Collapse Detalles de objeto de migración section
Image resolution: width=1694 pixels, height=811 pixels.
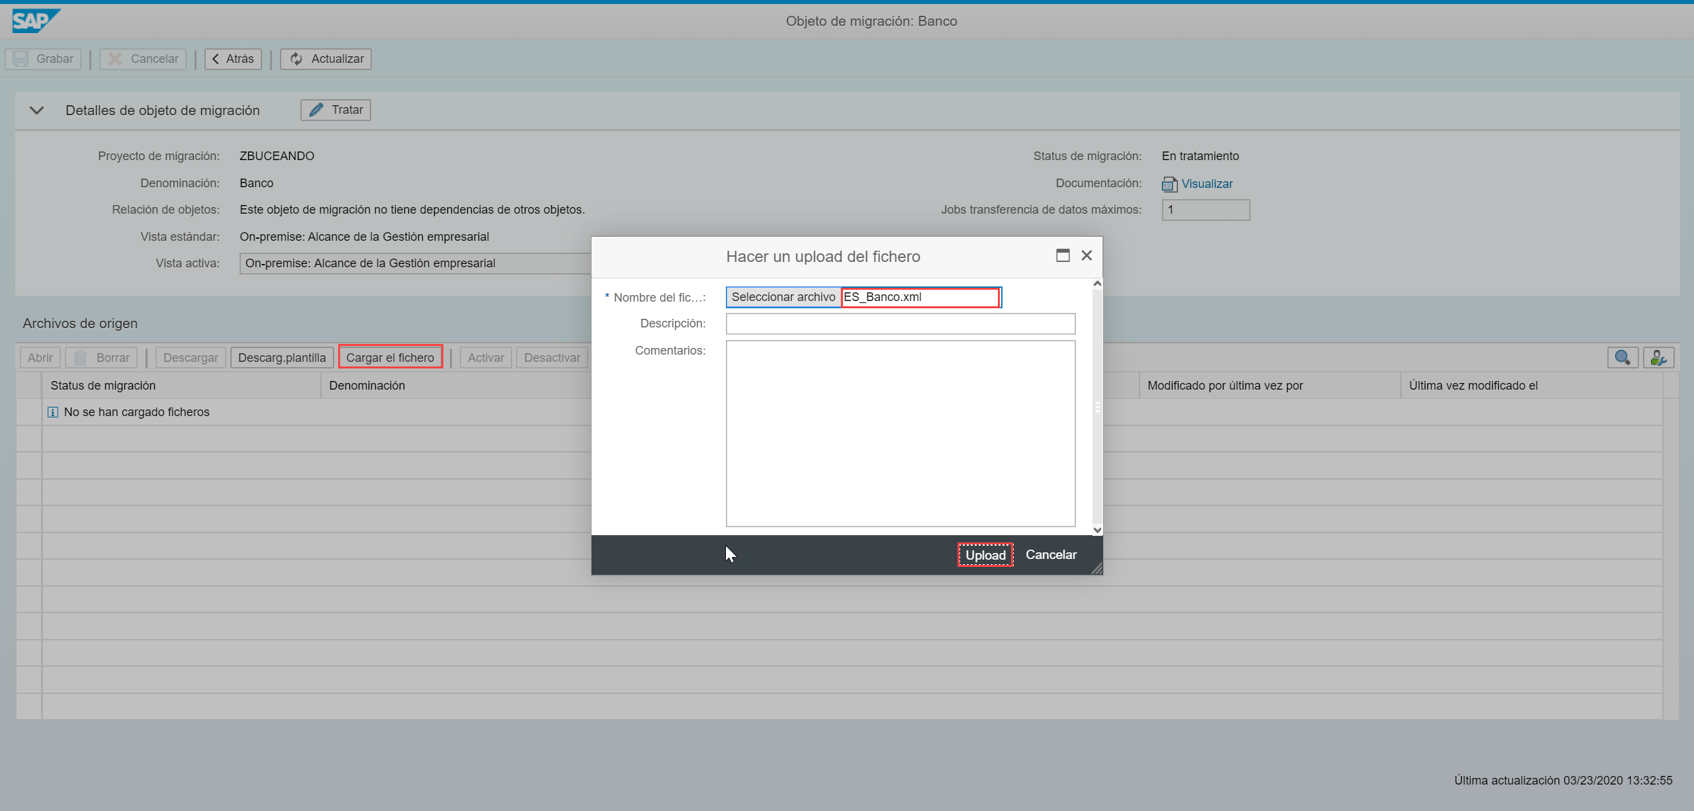(x=37, y=110)
